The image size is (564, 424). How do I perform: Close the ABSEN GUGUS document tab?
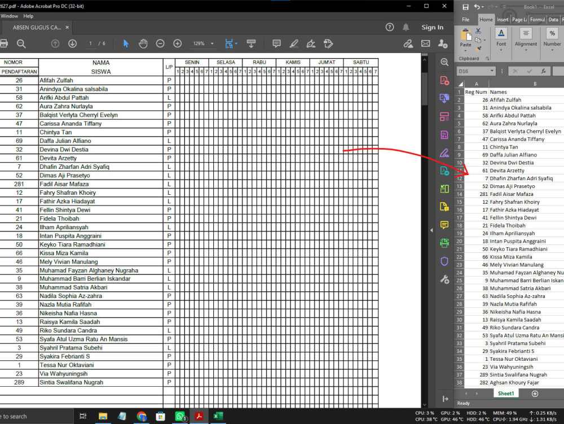[x=67, y=27]
